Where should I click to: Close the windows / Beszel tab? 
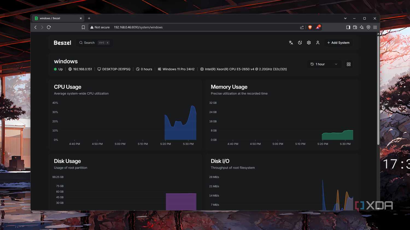pyautogui.click(x=81, y=18)
